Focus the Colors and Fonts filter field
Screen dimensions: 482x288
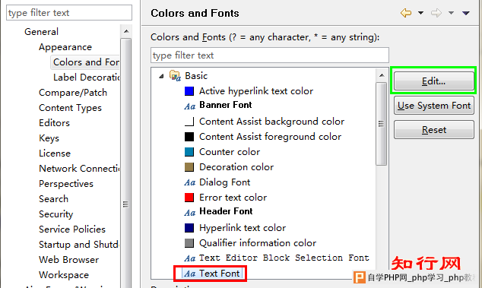270,55
